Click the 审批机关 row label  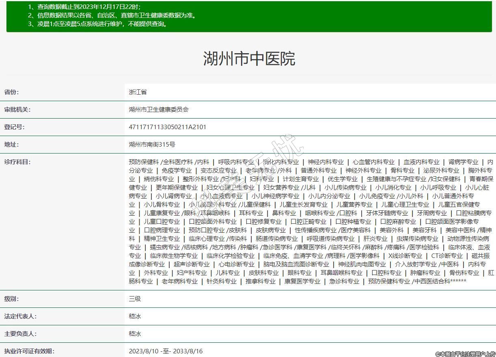coord(17,110)
